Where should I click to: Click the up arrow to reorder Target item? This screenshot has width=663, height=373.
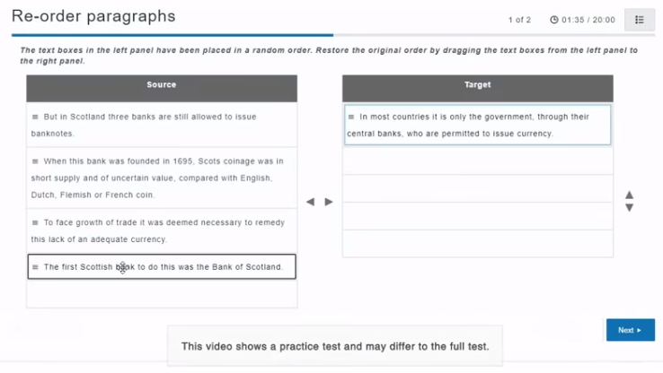click(629, 195)
